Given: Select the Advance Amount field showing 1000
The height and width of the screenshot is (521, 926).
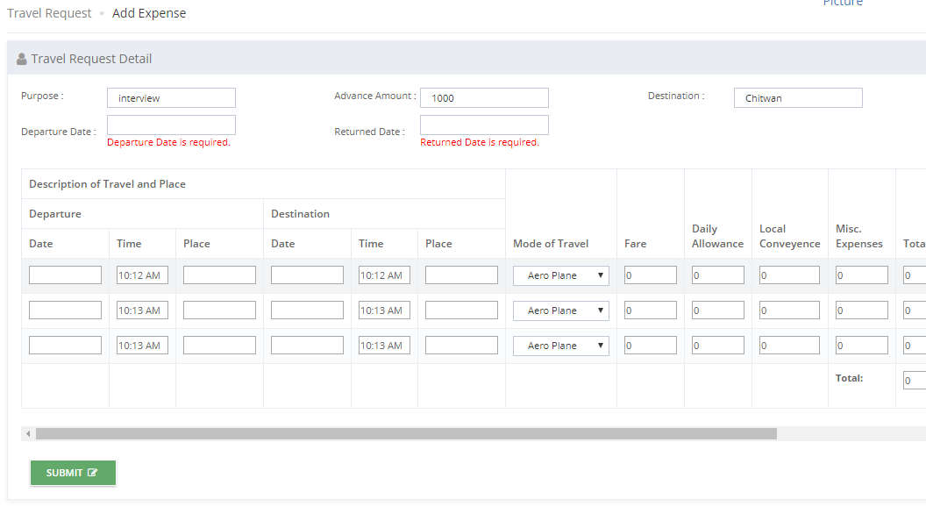Looking at the screenshot, I should click(484, 98).
